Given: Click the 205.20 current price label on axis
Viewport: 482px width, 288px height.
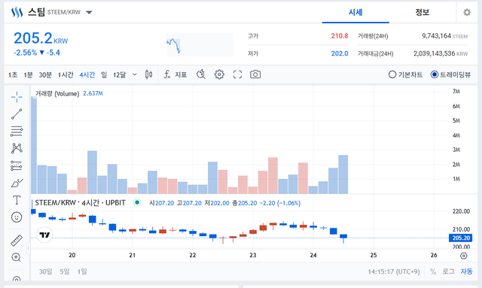Looking at the screenshot, I should (461, 238).
